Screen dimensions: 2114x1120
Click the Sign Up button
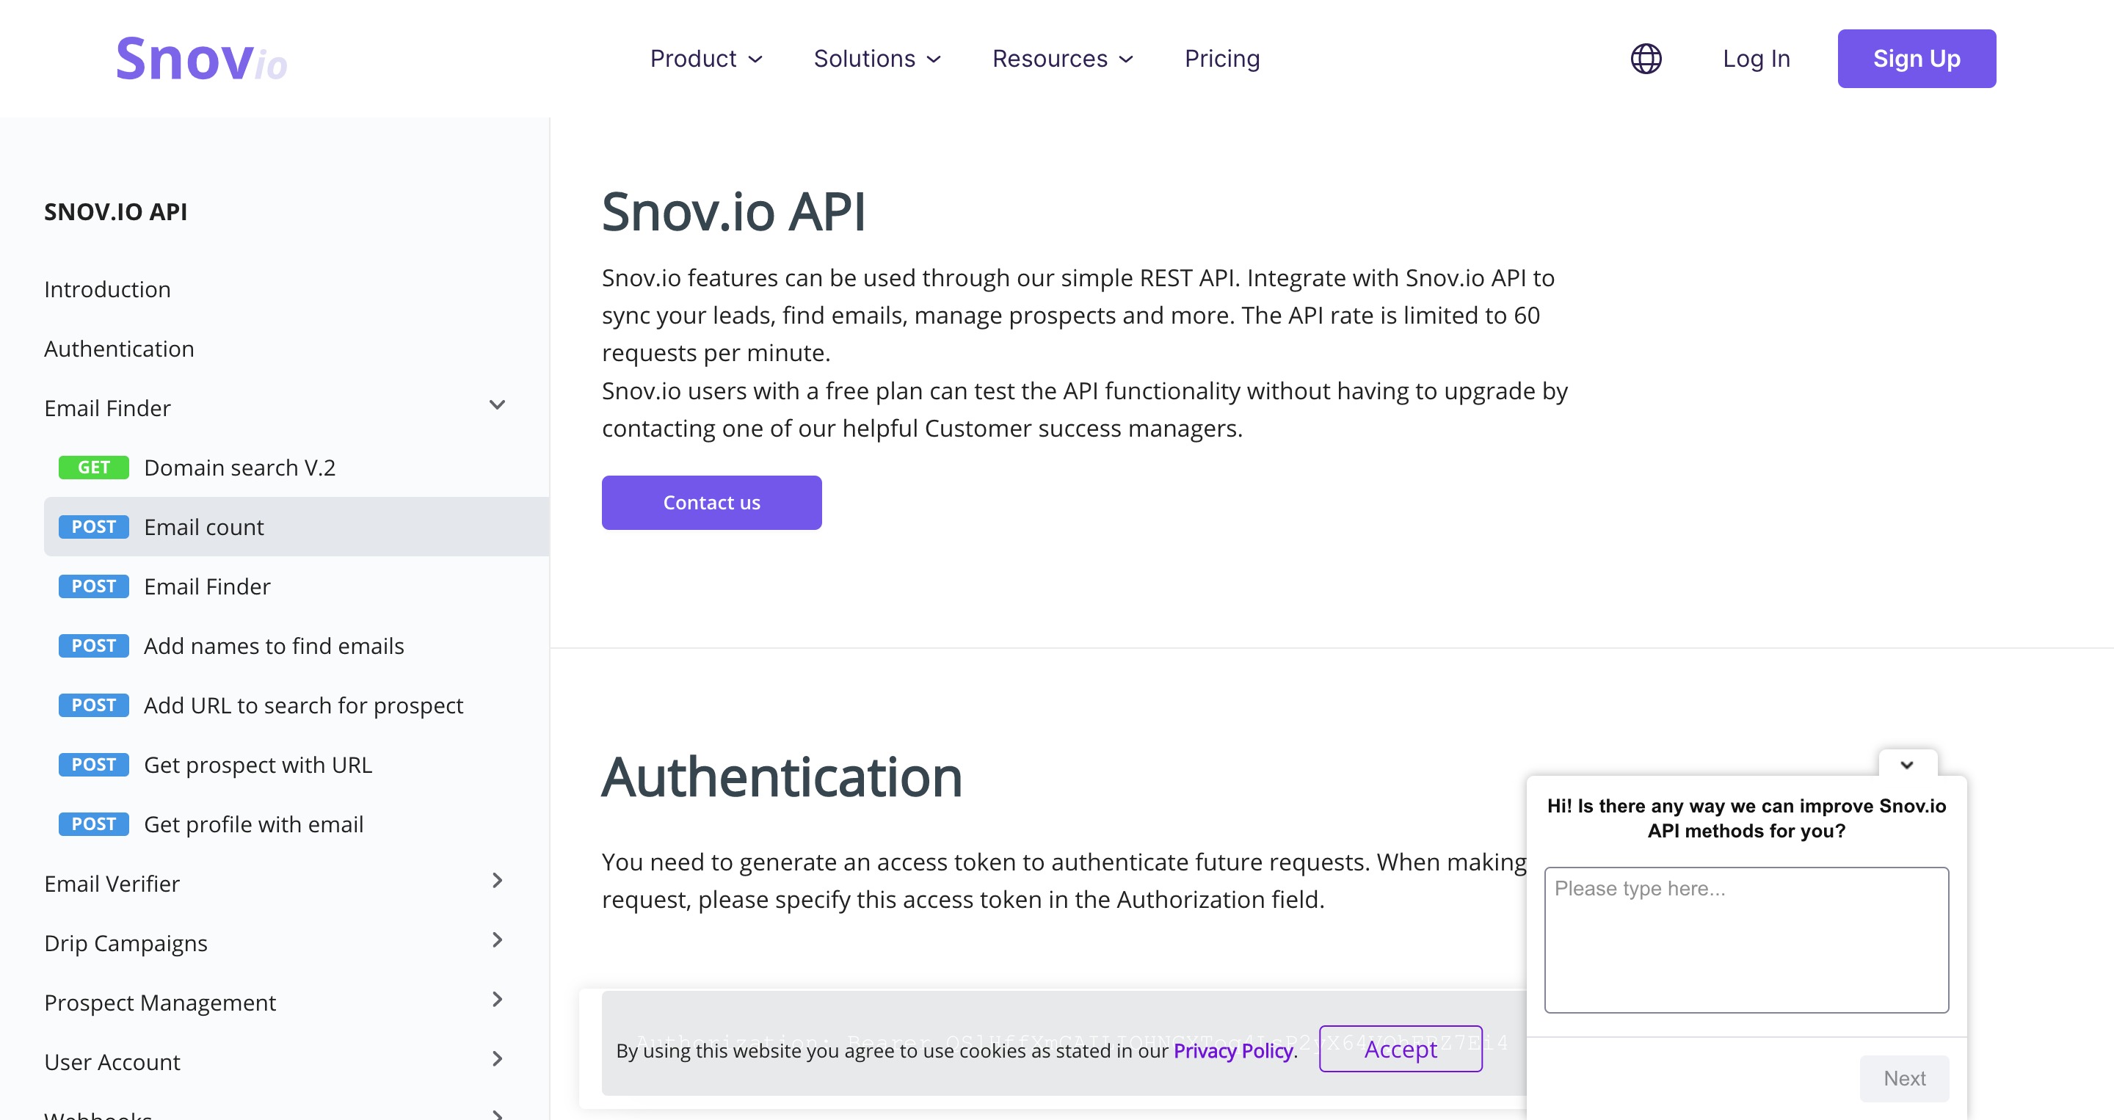coord(1917,59)
